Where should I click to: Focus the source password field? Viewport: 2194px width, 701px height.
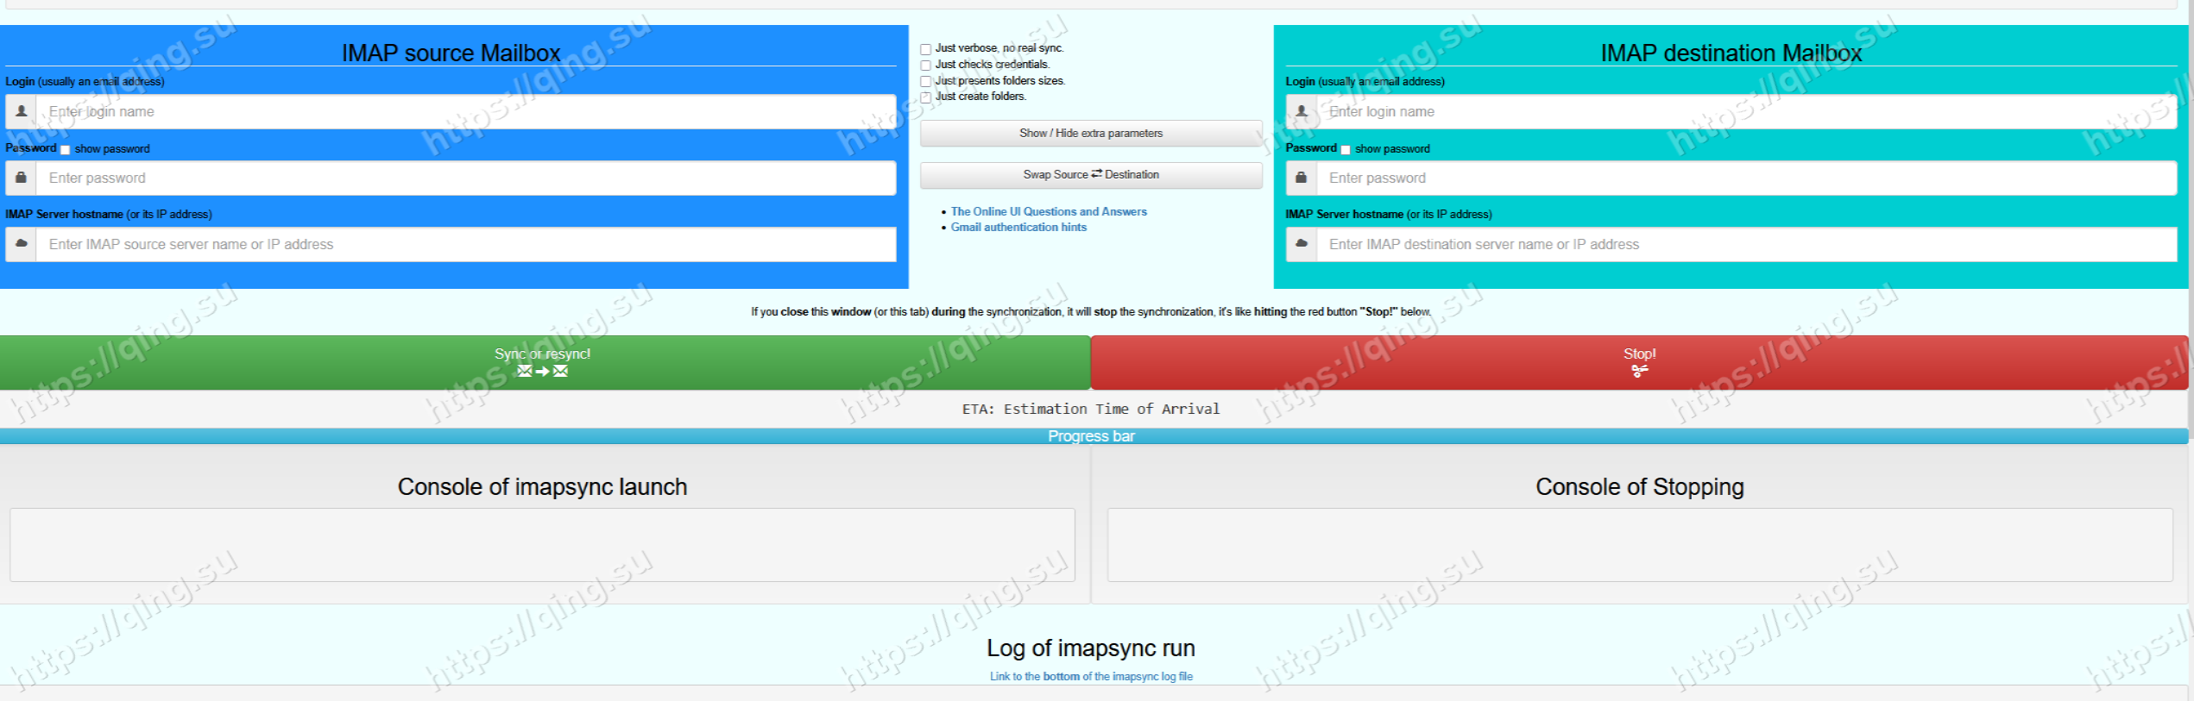pos(466,178)
